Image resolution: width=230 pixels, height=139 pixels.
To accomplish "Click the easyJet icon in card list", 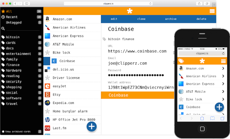I will click(48, 86).
